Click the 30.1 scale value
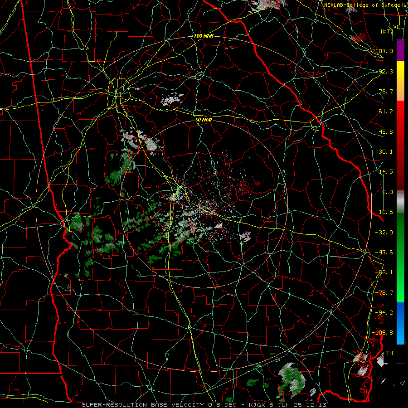This screenshot has height=408, width=408. coord(386,152)
